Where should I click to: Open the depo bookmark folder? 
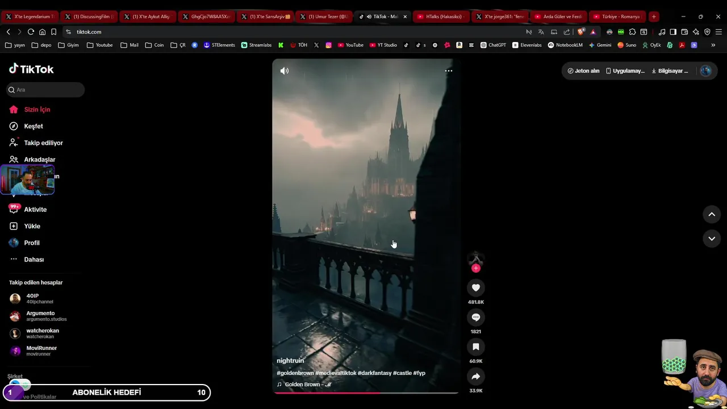(x=41, y=45)
